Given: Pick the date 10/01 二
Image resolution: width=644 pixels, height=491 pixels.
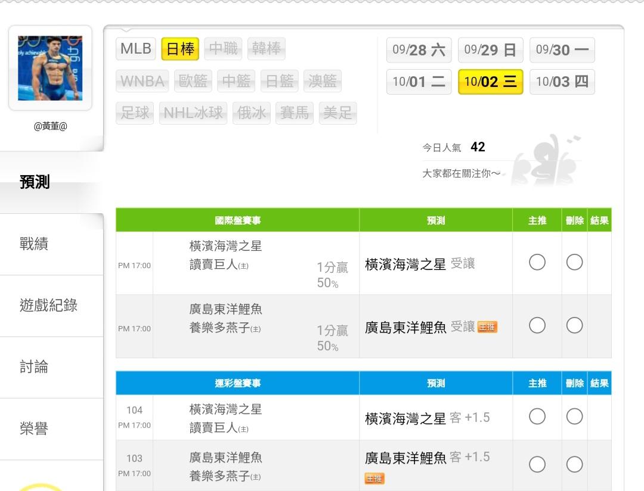Looking at the screenshot, I should click(x=419, y=82).
